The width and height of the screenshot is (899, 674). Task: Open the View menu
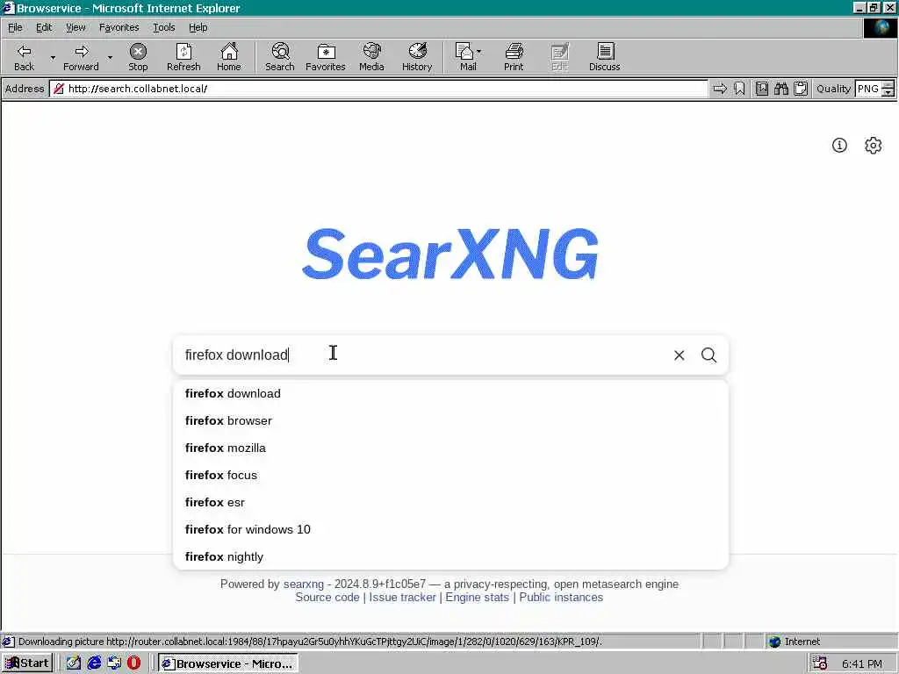coord(76,27)
